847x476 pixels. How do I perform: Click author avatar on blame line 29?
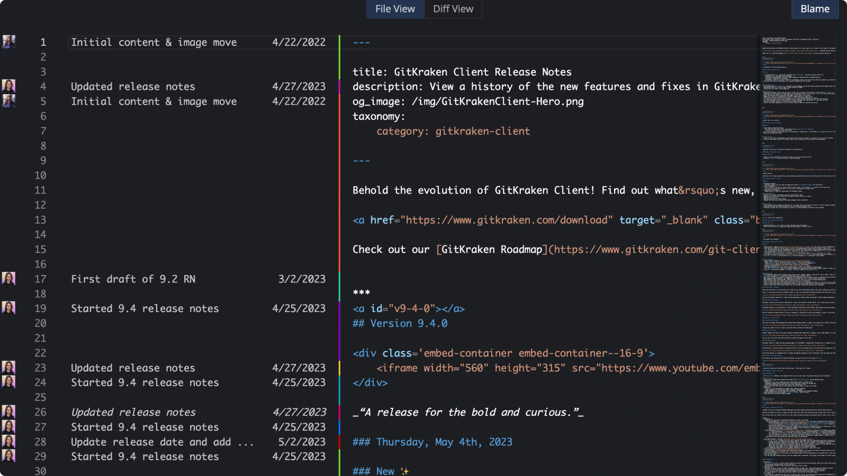coord(8,456)
